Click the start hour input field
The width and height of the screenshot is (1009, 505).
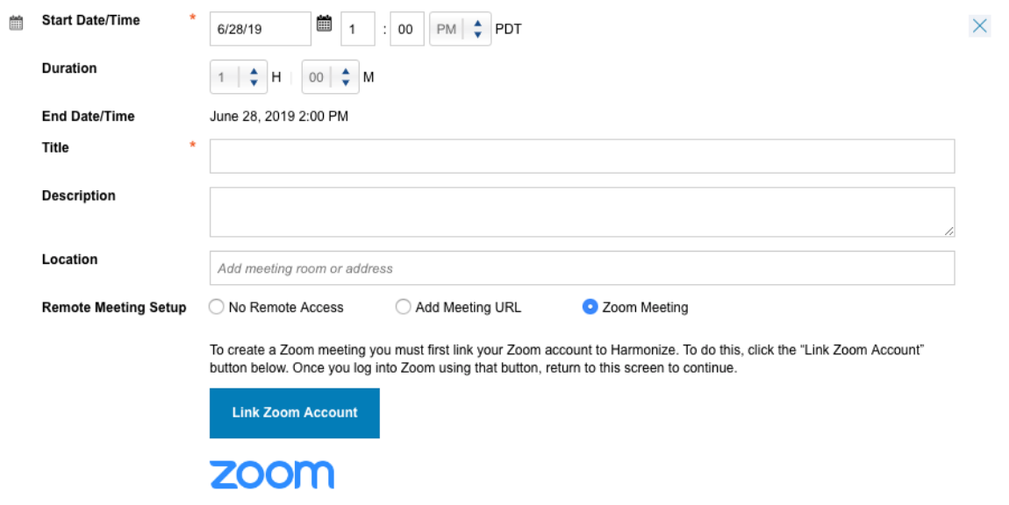click(x=358, y=29)
